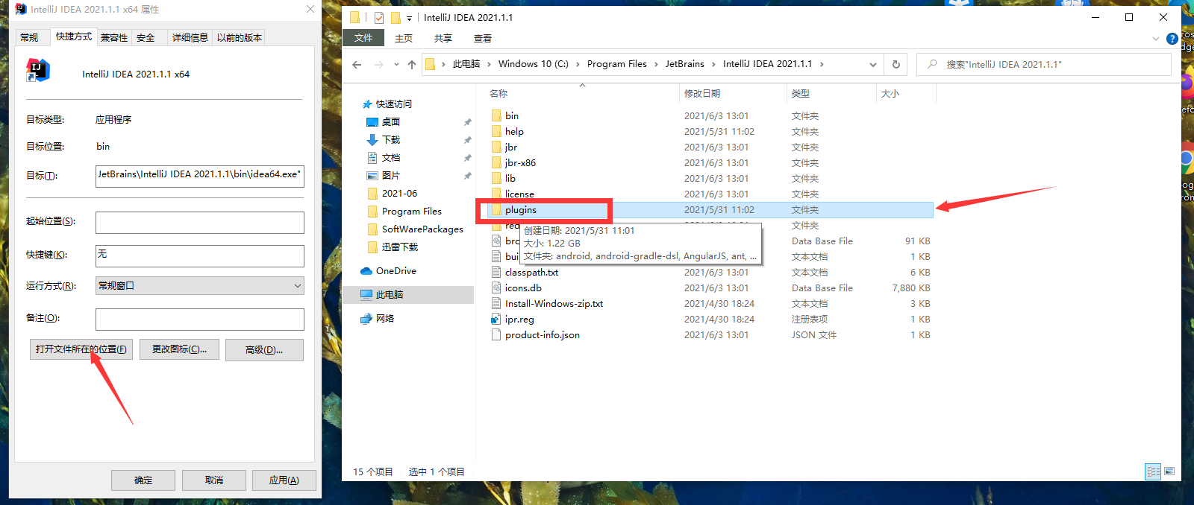Click the Install-Windows-zip.txt file icon
Screen dimensions: 1194x505
point(496,303)
